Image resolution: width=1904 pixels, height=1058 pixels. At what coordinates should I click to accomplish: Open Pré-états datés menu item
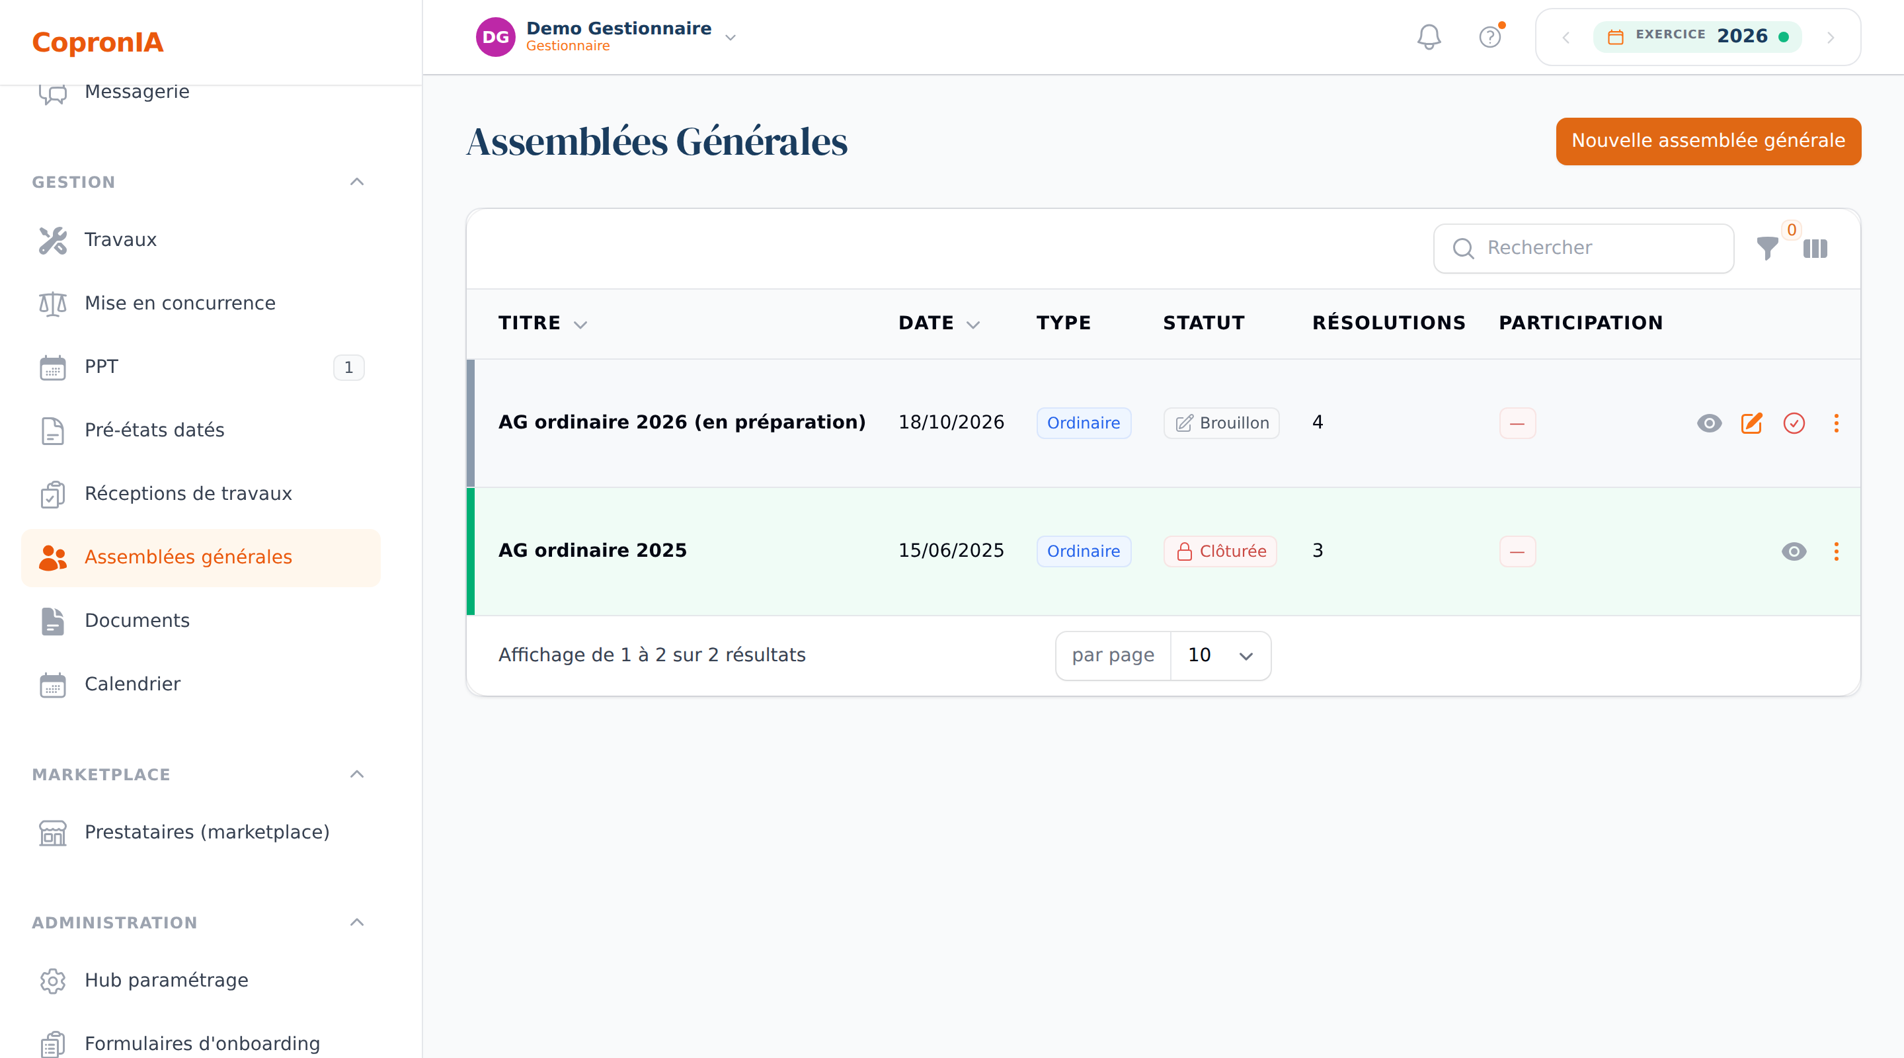coord(200,430)
